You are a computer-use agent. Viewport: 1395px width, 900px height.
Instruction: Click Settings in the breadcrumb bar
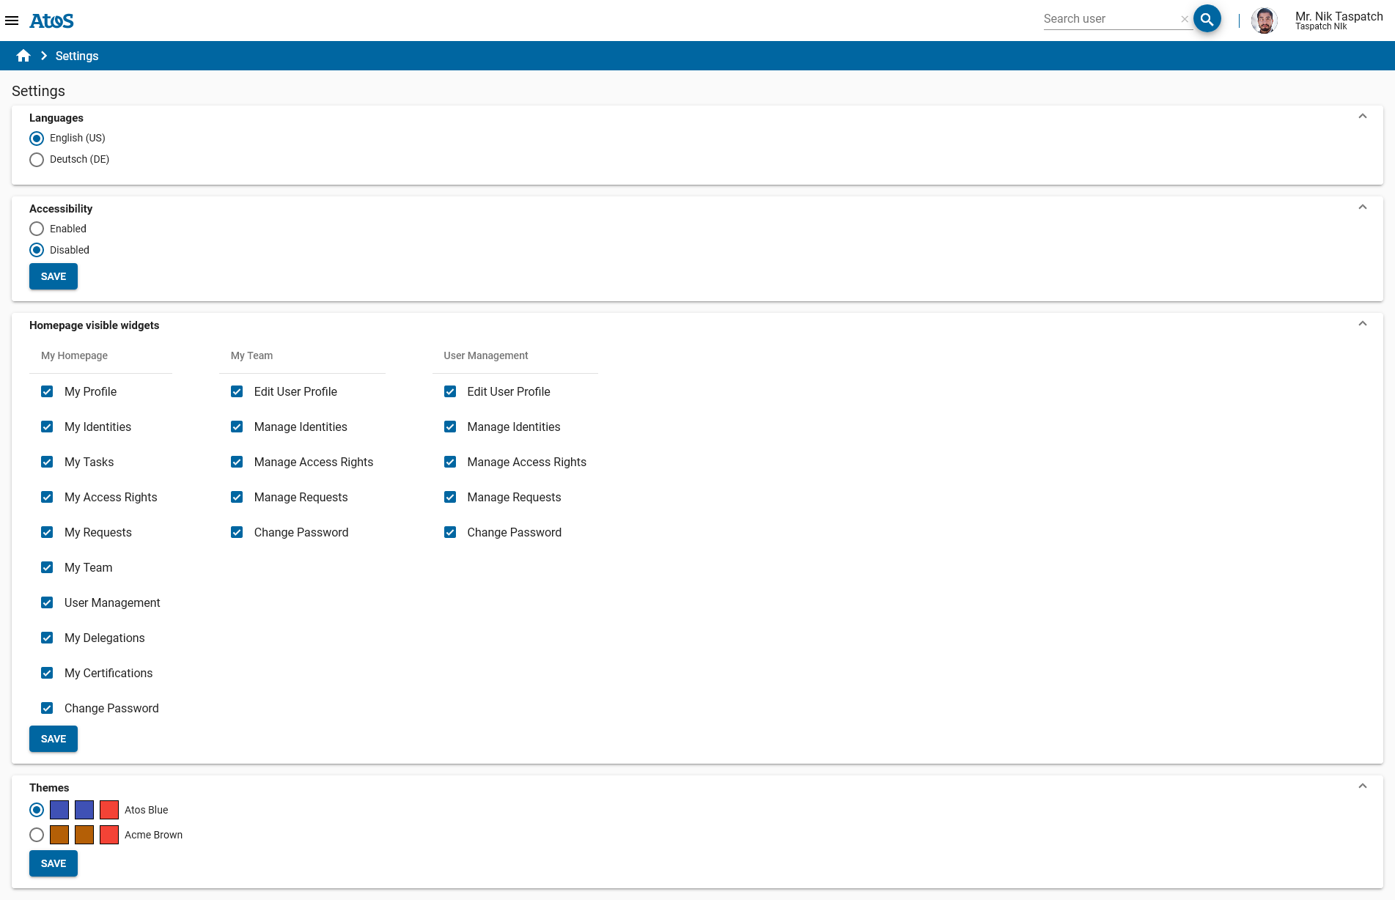pyautogui.click(x=77, y=56)
